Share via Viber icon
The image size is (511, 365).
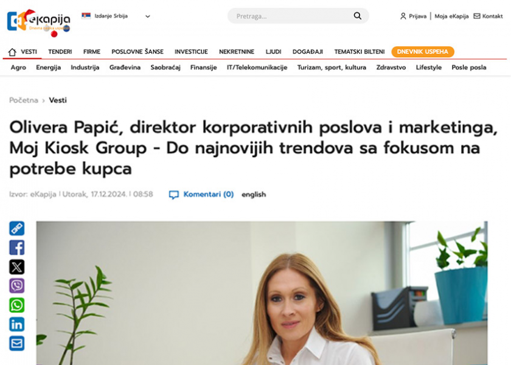point(16,286)
